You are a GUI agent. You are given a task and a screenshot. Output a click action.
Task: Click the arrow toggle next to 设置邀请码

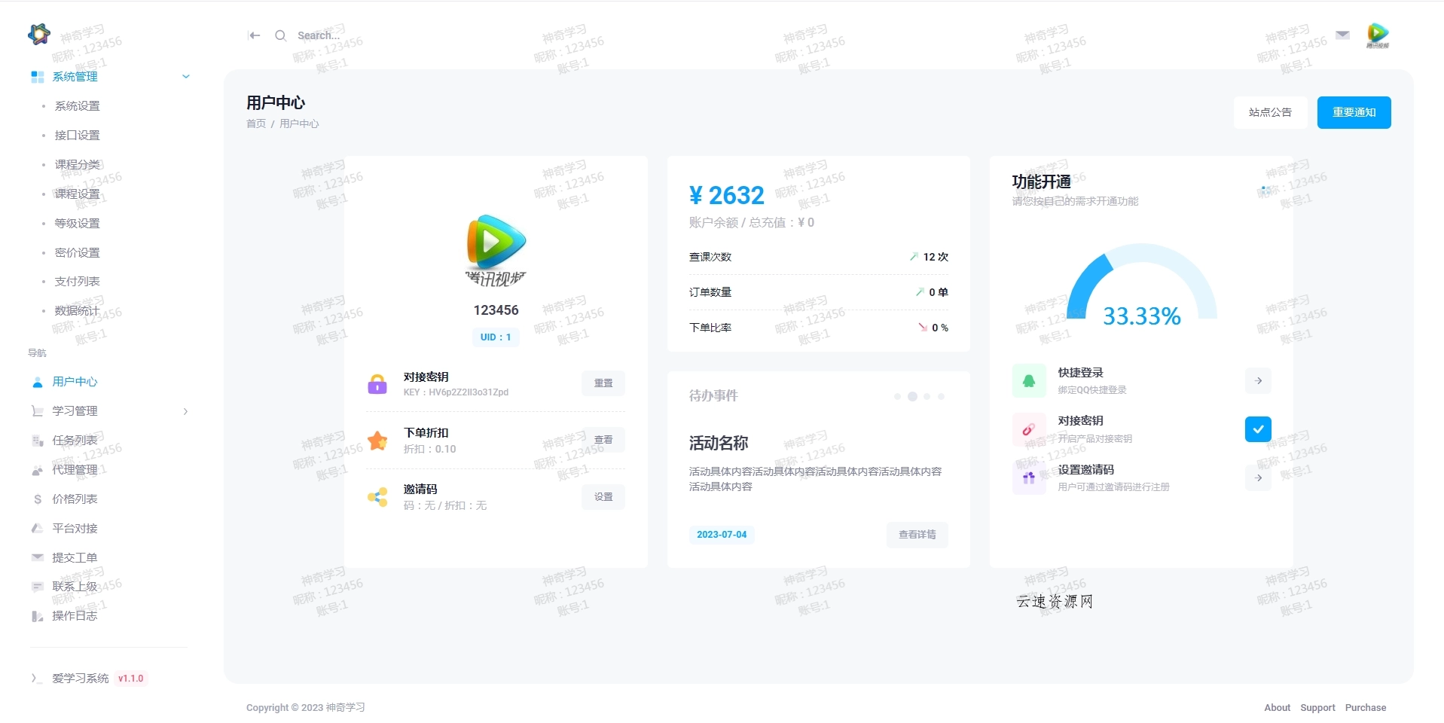[1257, 477]
